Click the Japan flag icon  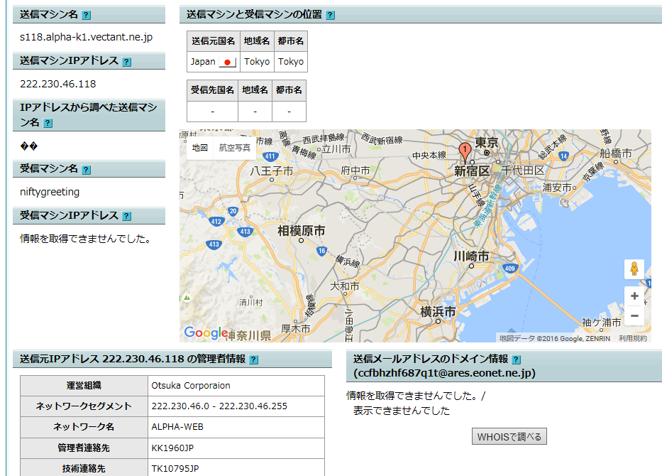227,62
